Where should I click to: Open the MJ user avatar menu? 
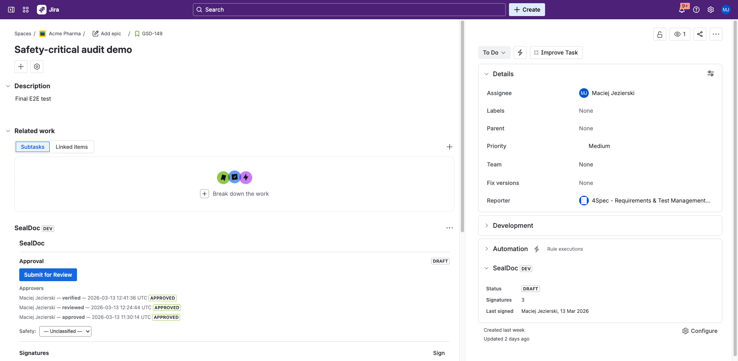click(x=726, y=9)
